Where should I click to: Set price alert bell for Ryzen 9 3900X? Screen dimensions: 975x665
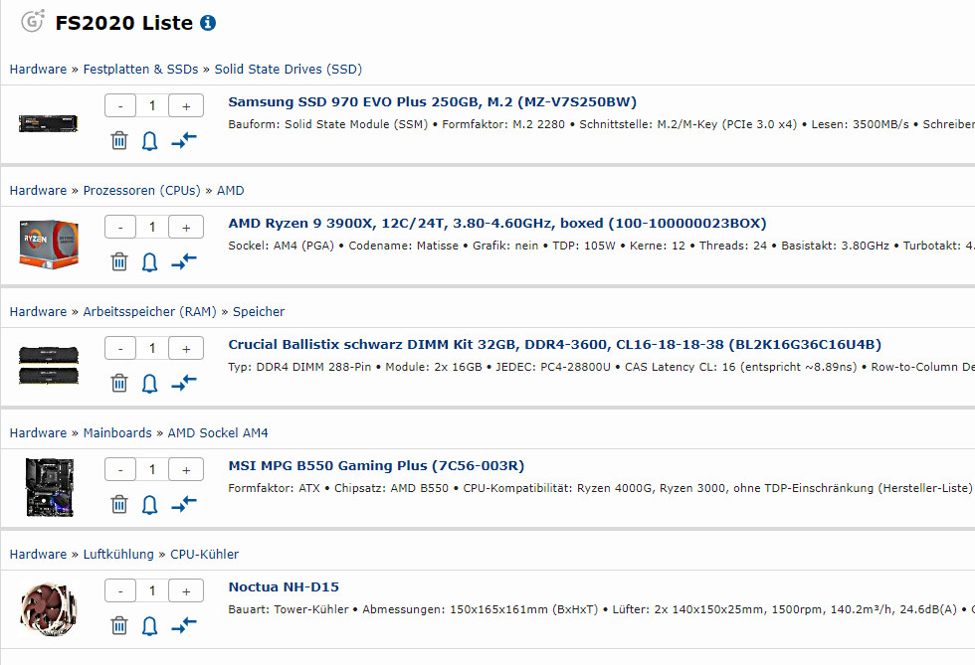tap(150, 262)
